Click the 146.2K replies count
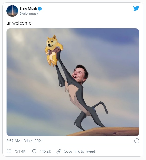 [x=45, y=151]
